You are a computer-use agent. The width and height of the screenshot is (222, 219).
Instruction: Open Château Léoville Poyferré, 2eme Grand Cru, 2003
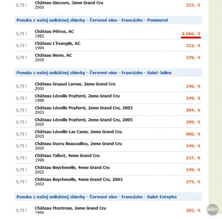[x=84, y=108]
